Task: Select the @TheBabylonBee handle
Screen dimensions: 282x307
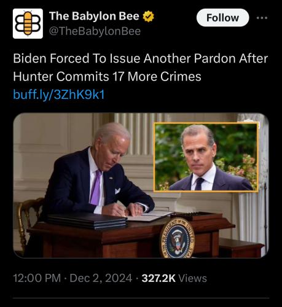Action: point(95,31)
